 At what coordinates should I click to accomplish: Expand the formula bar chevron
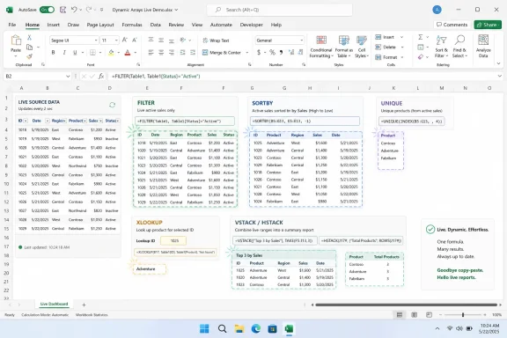tap(500, 76)
